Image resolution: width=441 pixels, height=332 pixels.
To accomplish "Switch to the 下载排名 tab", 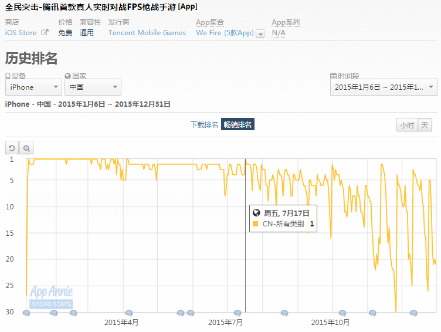I will (x=204, y=124).
